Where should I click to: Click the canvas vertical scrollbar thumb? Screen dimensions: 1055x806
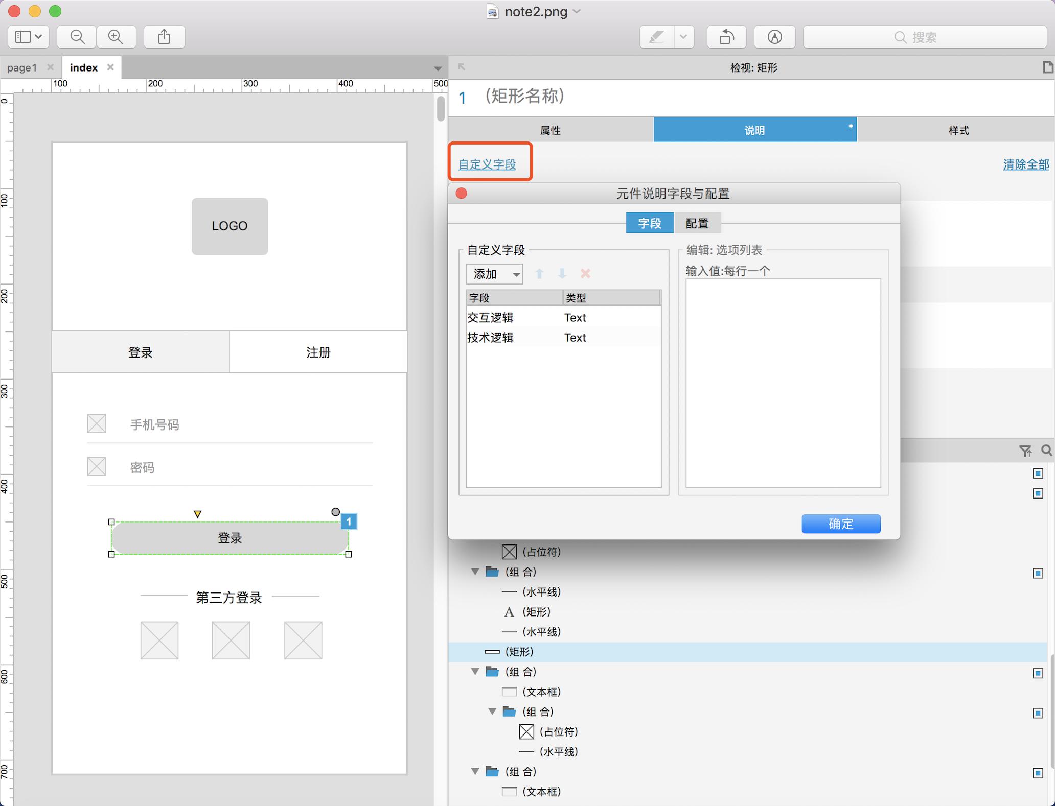pos(441,108)
